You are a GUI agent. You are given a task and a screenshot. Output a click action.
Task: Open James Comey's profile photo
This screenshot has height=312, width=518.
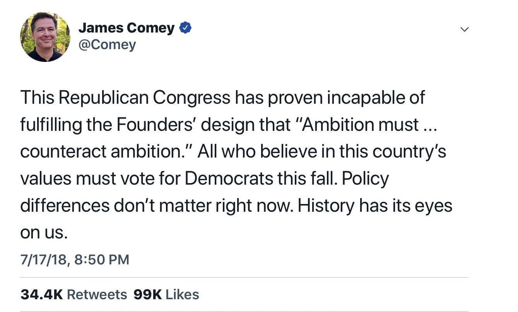pyautogui.click(x=45, y=37)
